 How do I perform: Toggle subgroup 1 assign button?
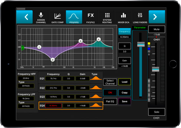tap(149, 86)
